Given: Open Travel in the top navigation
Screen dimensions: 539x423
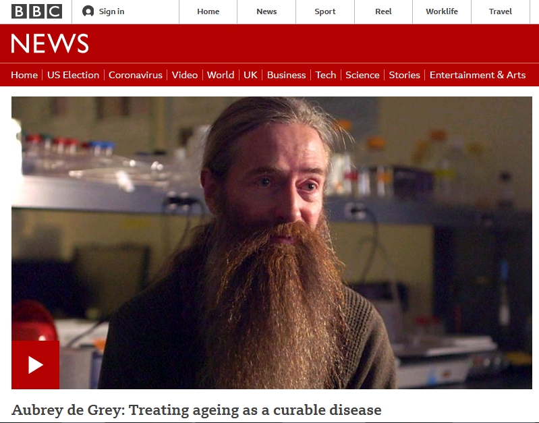Looking at the screenshot, I should (x=500, y=11).
